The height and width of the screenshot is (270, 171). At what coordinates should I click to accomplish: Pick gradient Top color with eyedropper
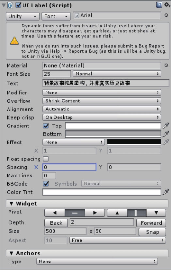166,126
